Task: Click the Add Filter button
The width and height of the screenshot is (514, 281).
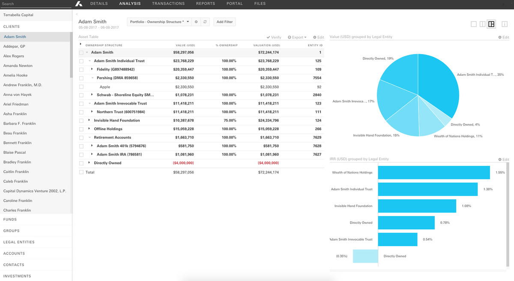Action: [224, 22]
